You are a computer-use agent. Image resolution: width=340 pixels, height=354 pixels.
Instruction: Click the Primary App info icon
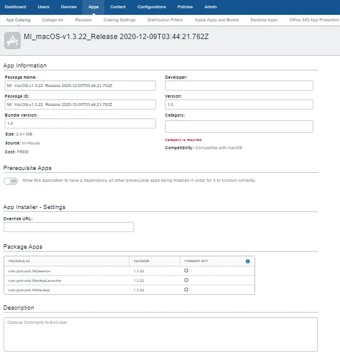tap(247, 261)
